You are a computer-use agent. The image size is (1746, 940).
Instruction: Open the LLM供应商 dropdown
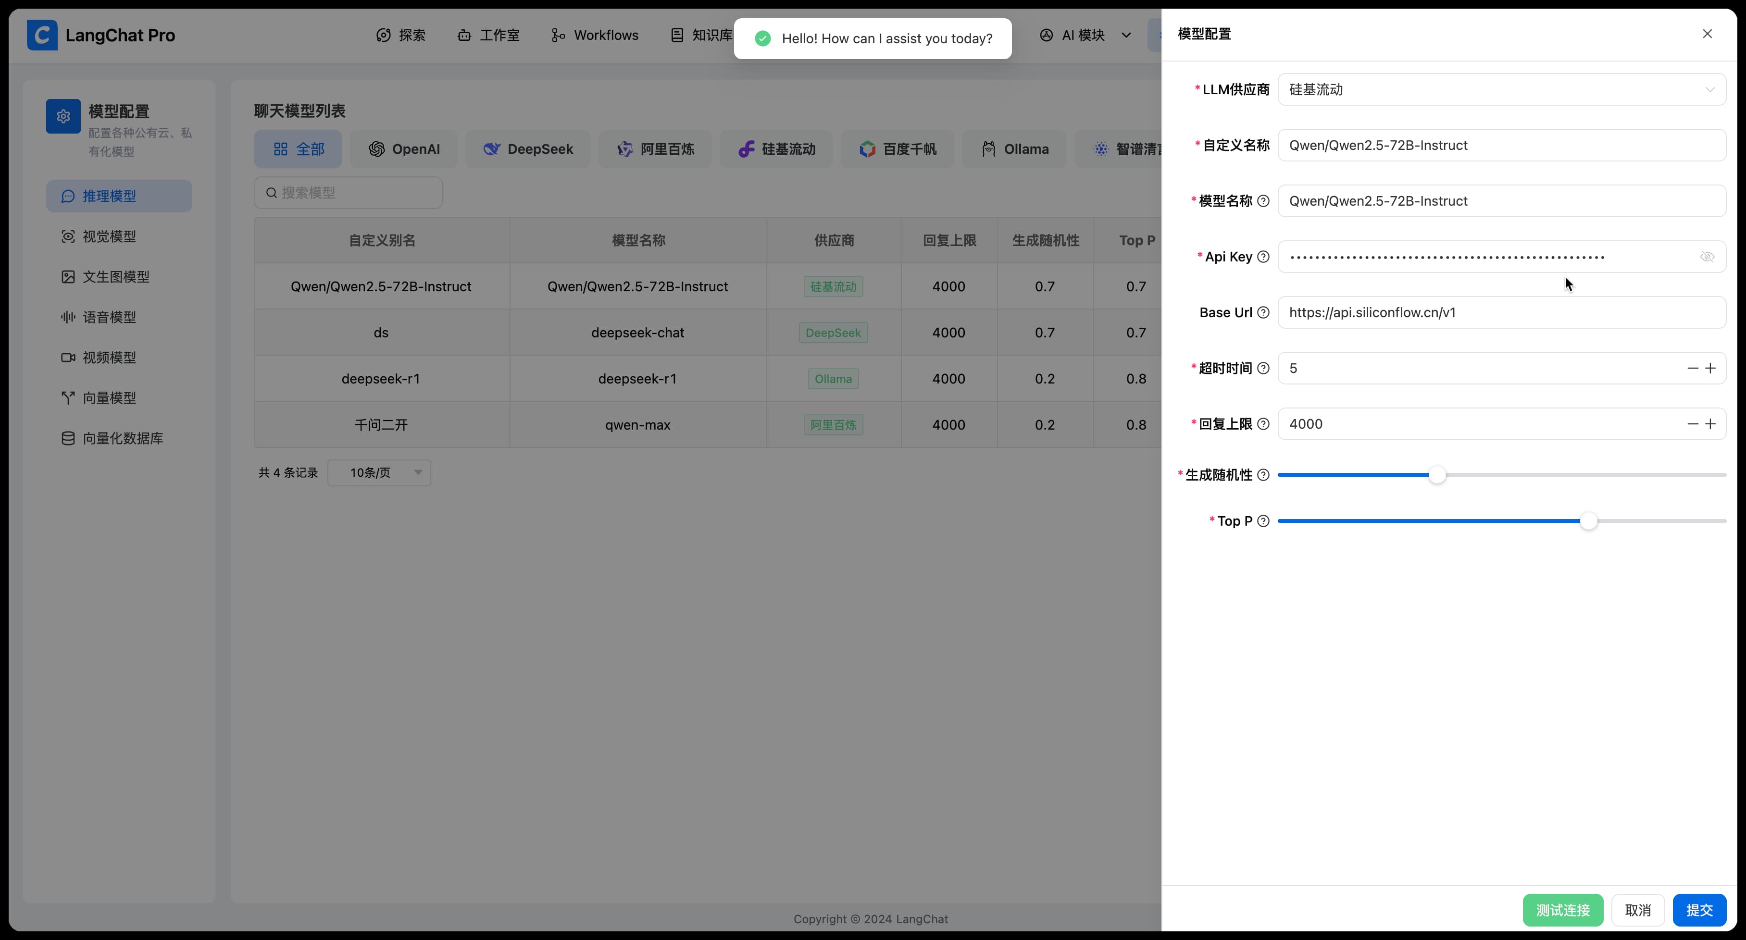point(1501,89)
